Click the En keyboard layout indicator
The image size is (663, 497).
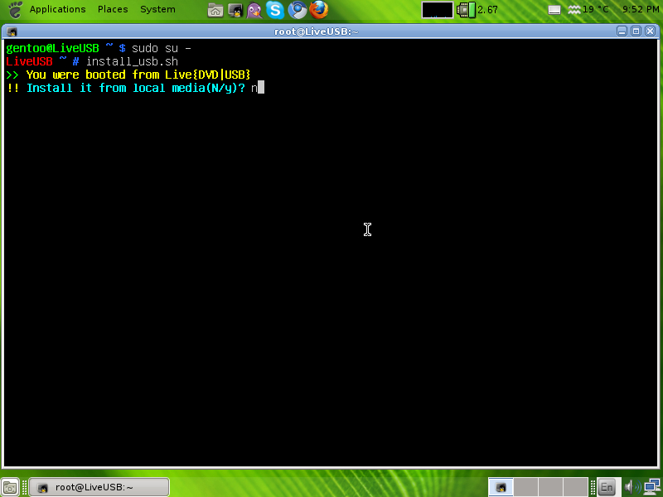click(607, 487)
